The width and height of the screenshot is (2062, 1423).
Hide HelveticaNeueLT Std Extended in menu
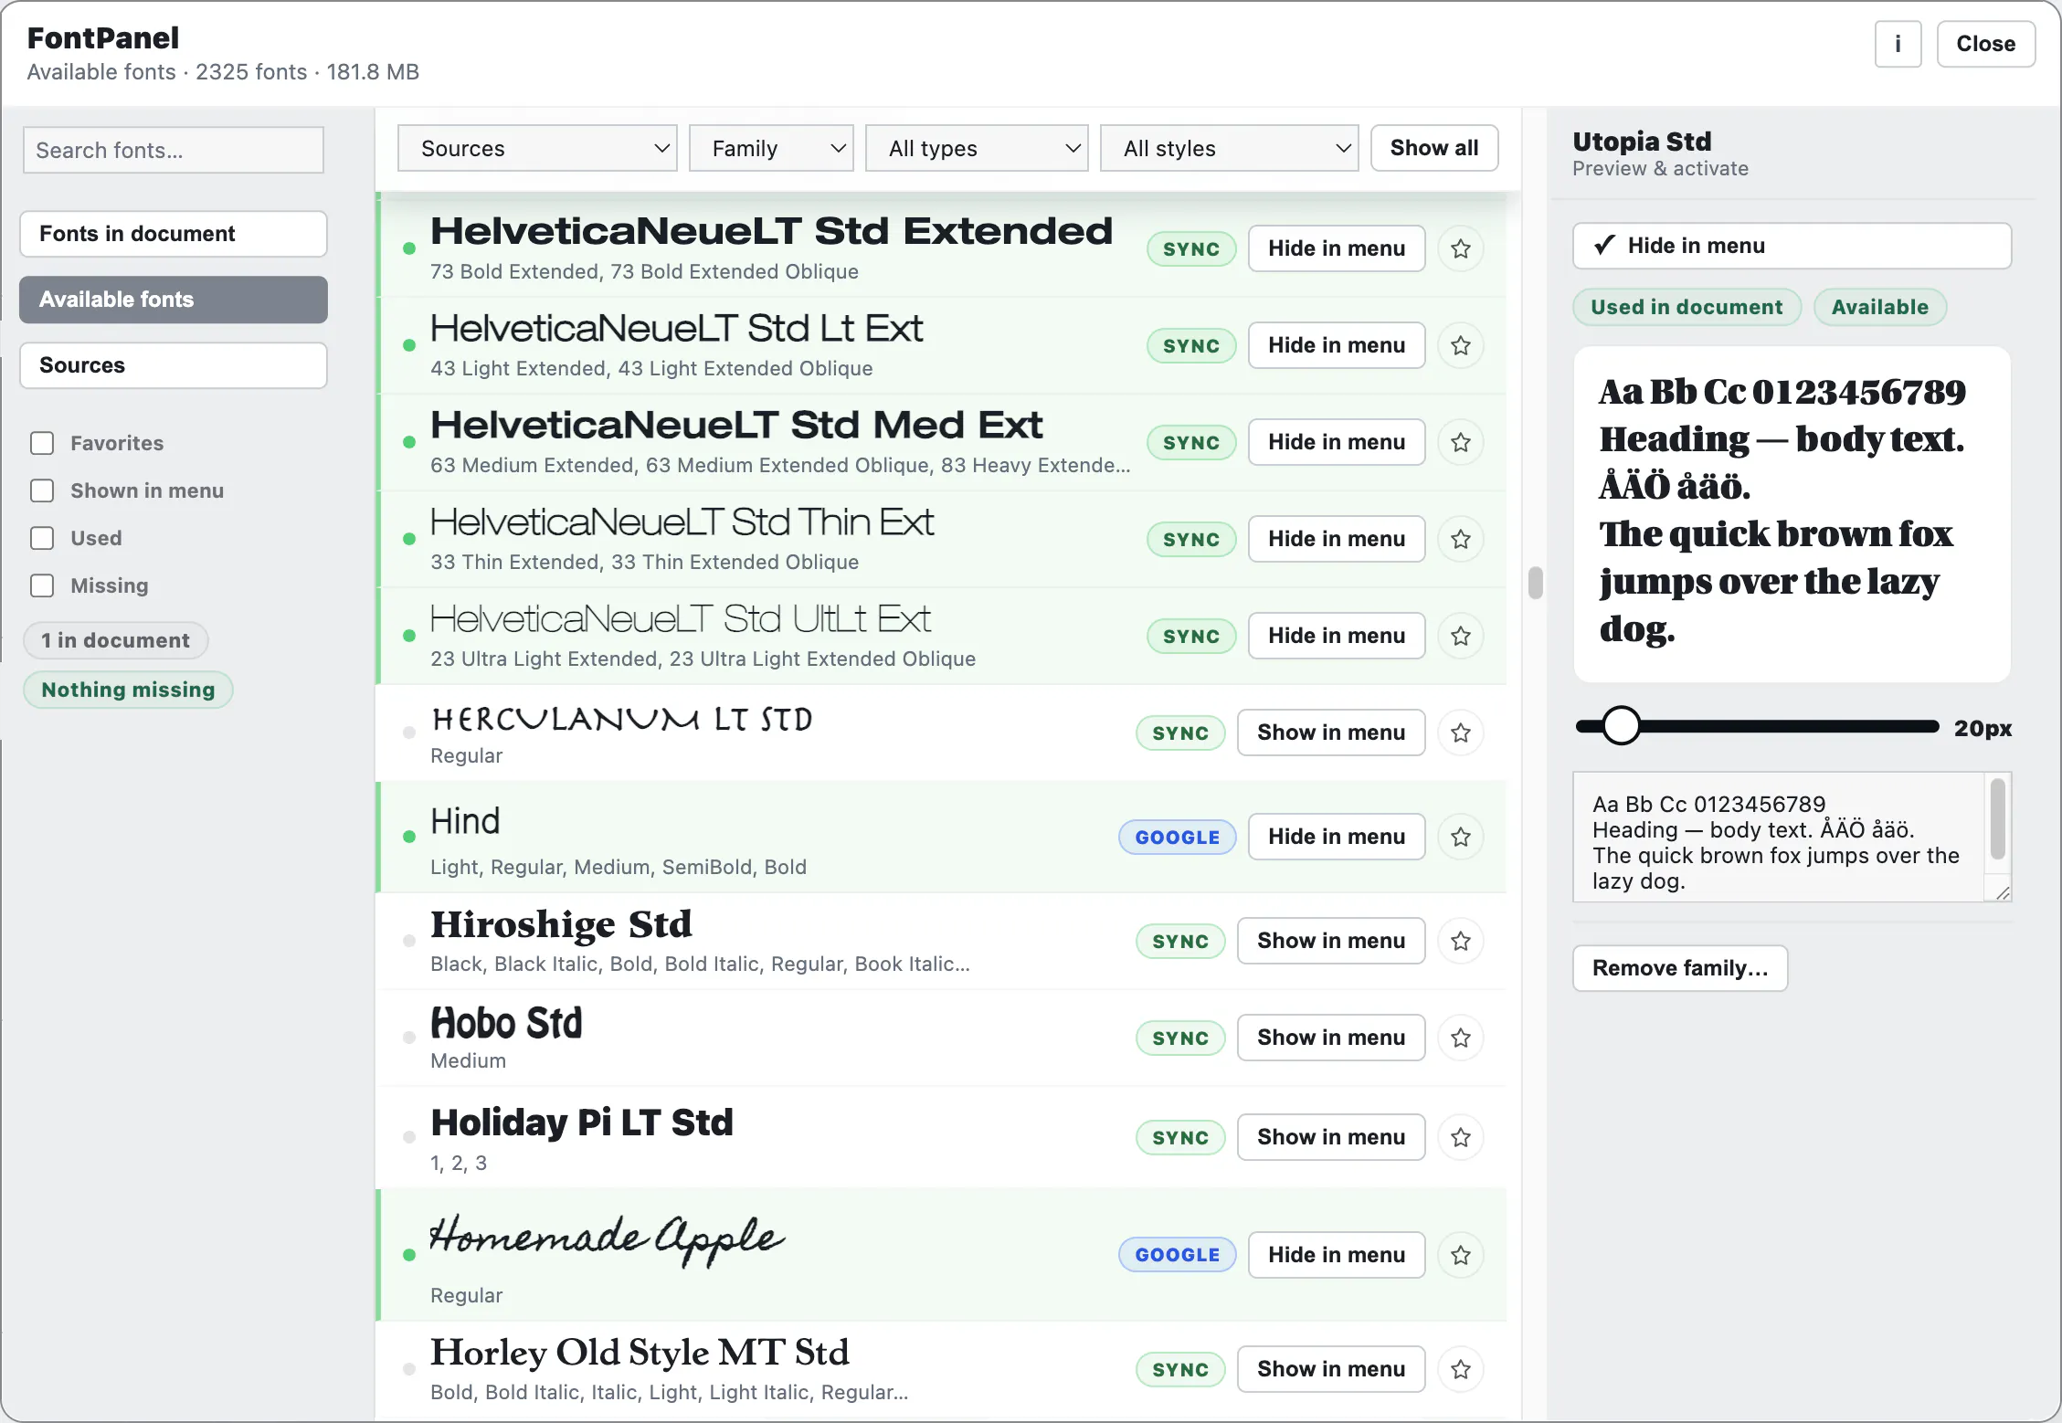click(1337, 248)
